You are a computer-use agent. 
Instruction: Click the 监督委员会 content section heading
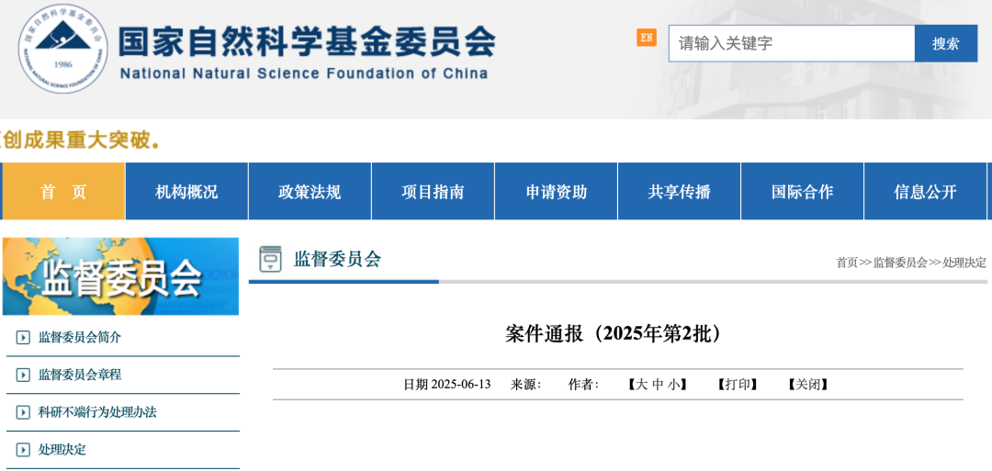click(x=337, y=259)
